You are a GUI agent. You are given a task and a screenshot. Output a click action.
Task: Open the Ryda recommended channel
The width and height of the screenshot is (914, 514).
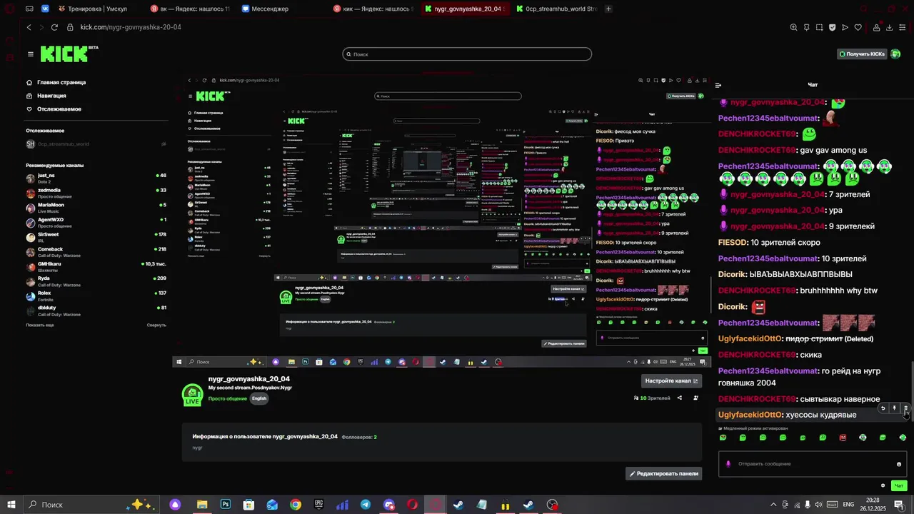pyautogui.click(x=96, y=281)
